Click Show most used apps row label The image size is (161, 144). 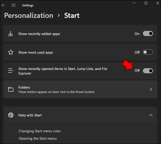[36, 52]
